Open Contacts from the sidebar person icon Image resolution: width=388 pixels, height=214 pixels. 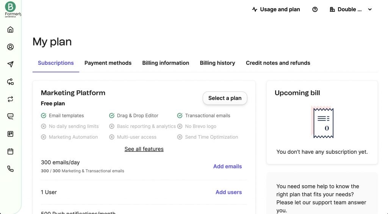point(11,47)
